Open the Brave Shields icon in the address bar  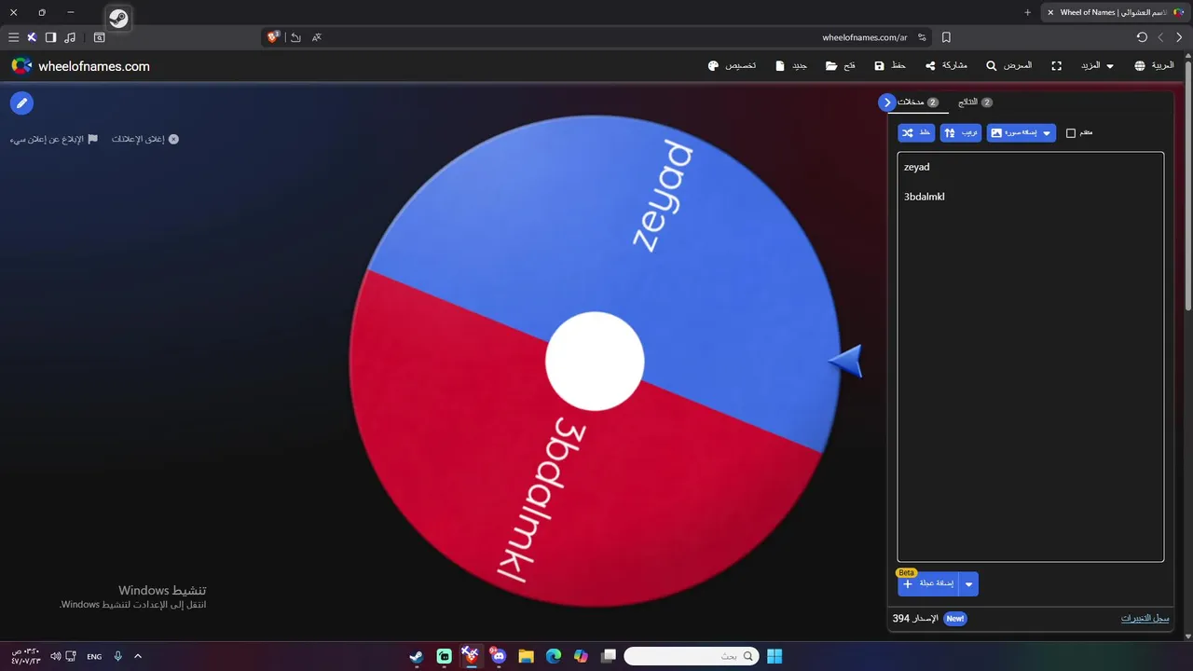273,37
